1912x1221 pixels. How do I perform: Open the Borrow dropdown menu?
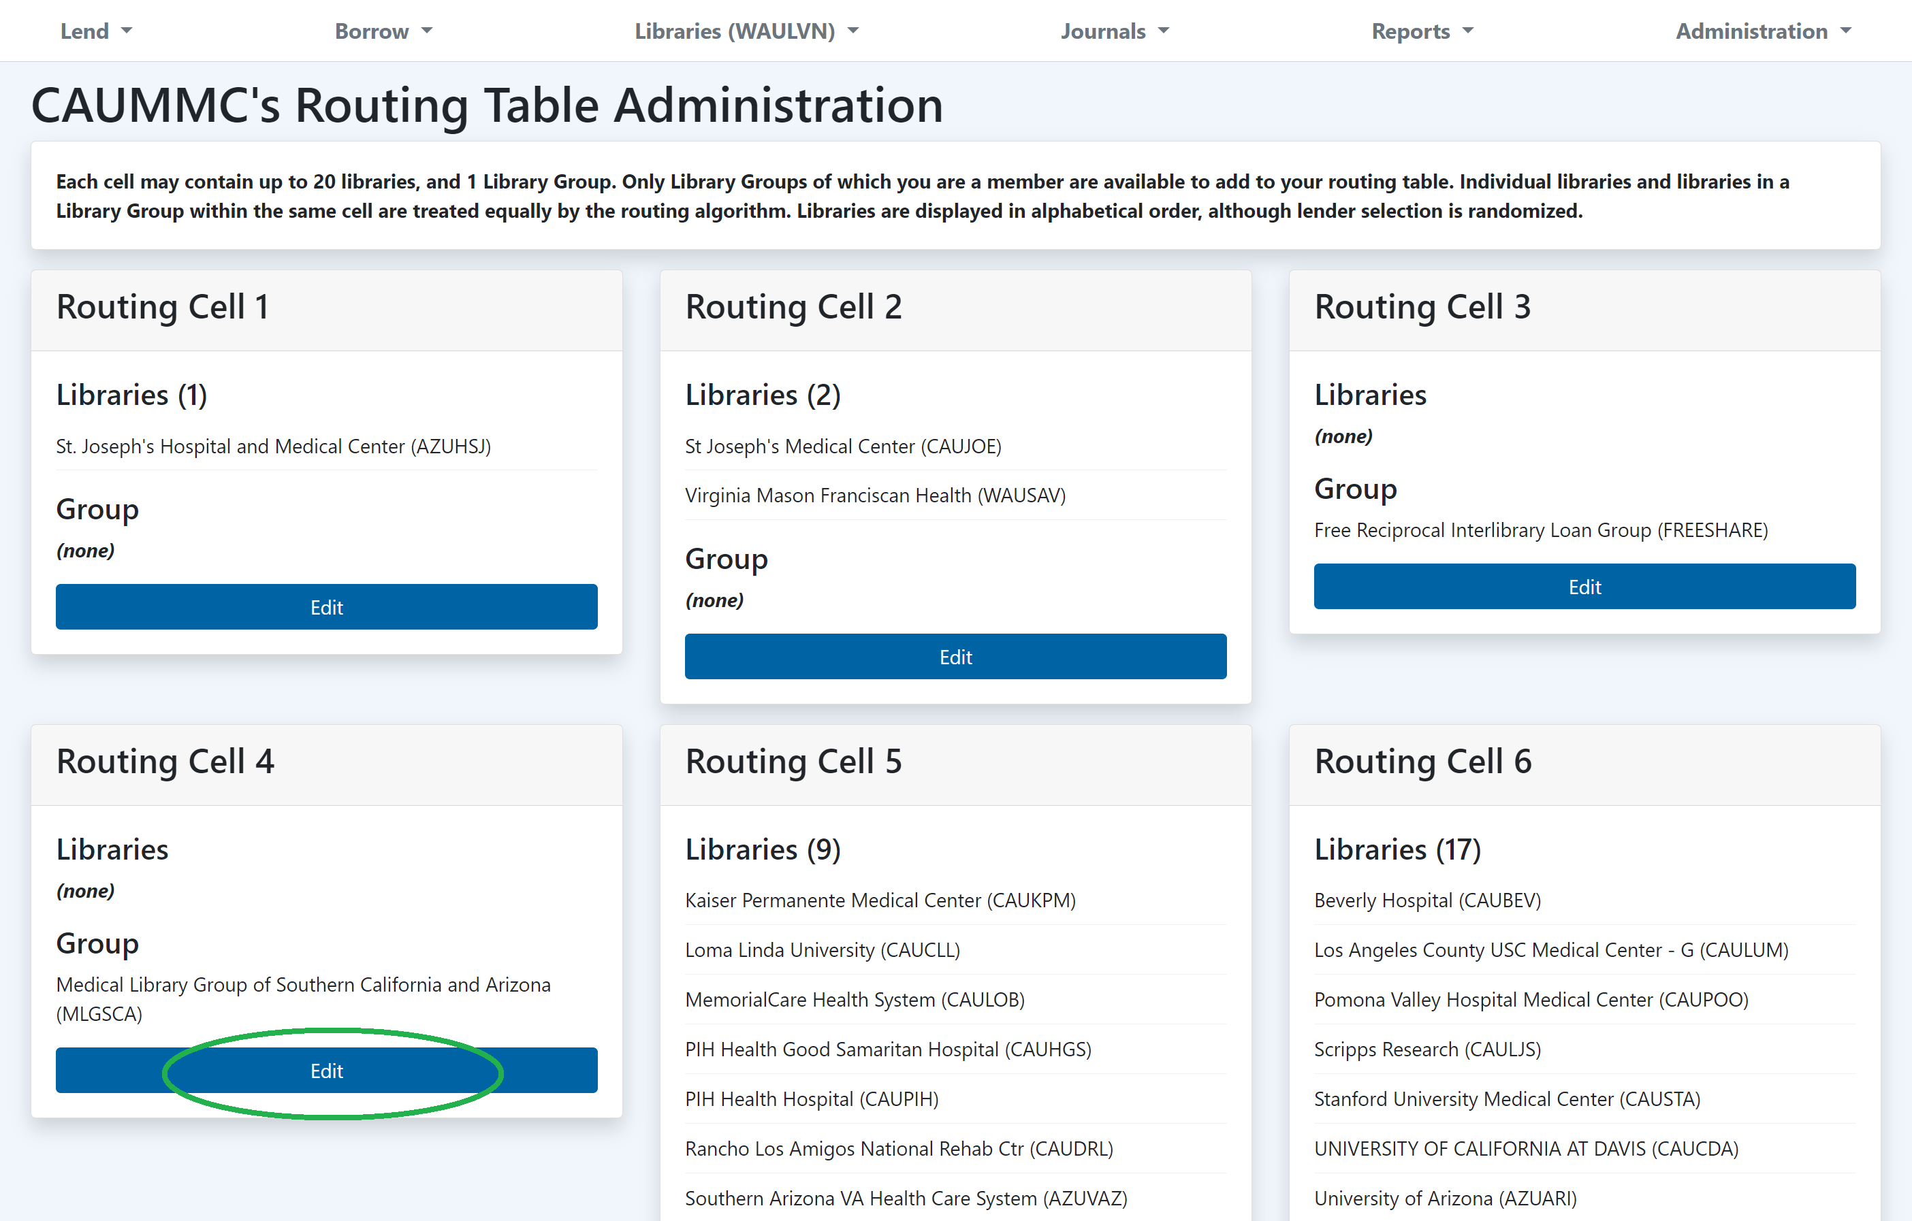coord(383,31)
